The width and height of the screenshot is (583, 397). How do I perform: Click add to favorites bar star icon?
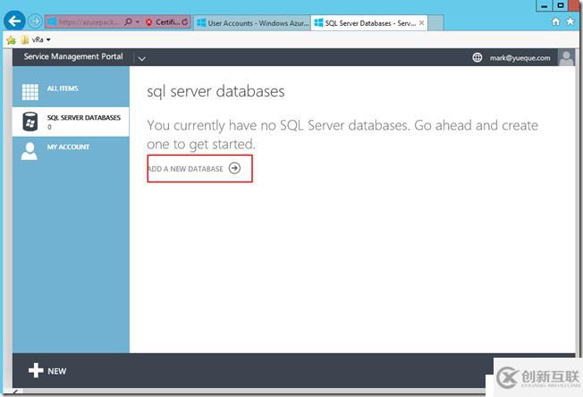(x=11, y=39)
